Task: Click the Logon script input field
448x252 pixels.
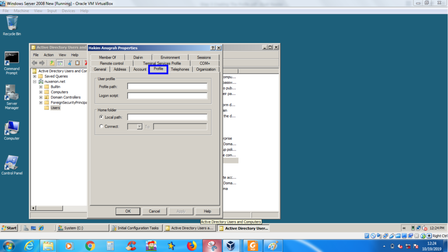Action: pyautogui.click(x=167, y=96)
